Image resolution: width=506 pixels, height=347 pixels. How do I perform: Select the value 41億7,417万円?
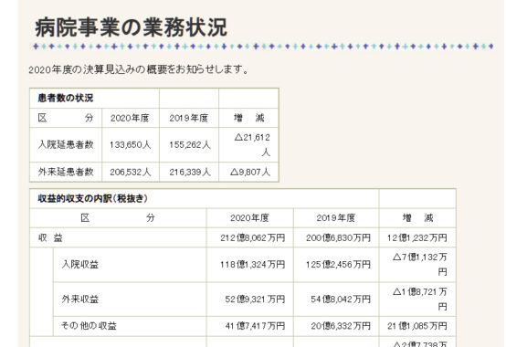(x=255, y=326)
